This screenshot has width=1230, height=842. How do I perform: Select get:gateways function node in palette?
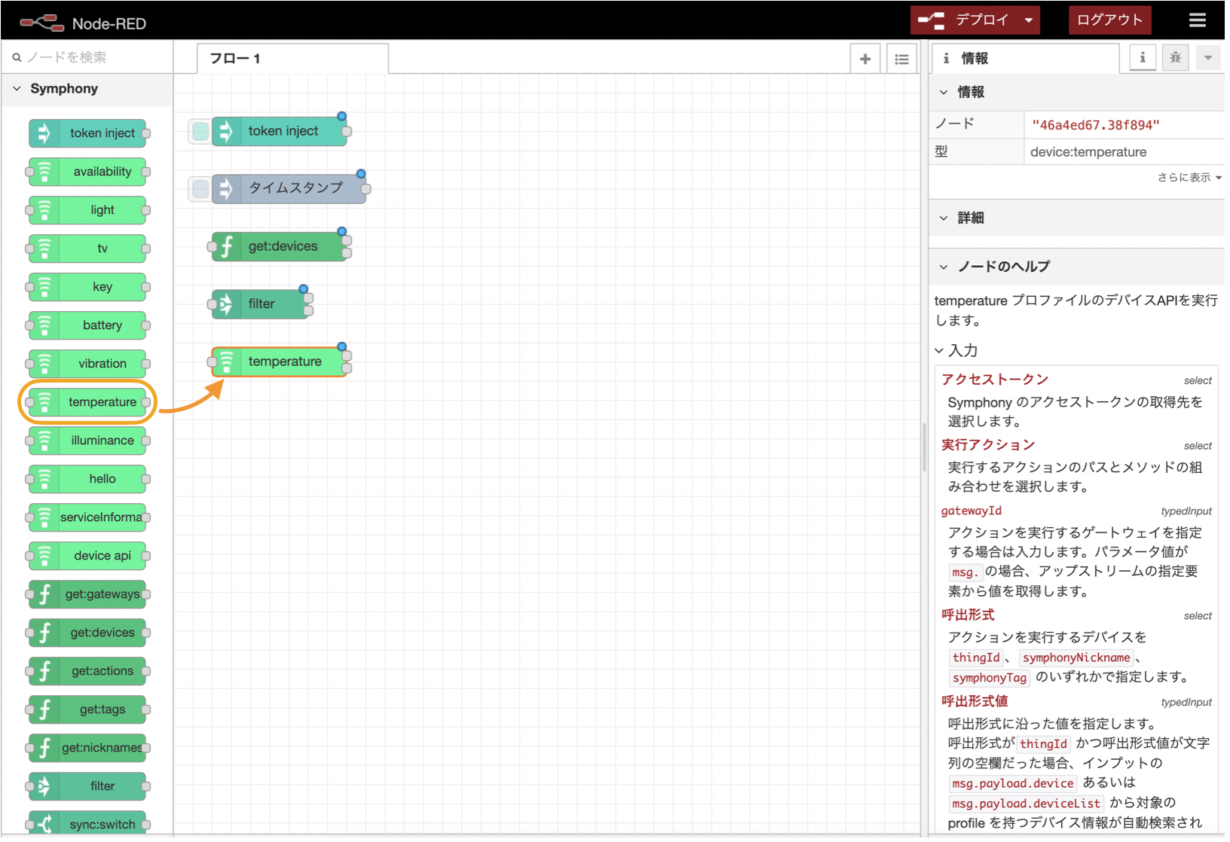coord(87,595)
